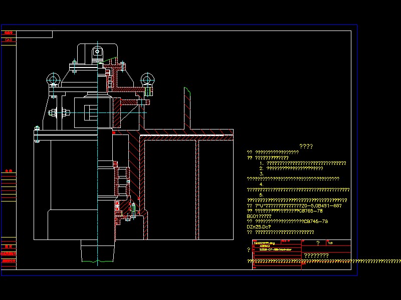Click the 1:3 scale cell in title block

(x=330, y=243)
